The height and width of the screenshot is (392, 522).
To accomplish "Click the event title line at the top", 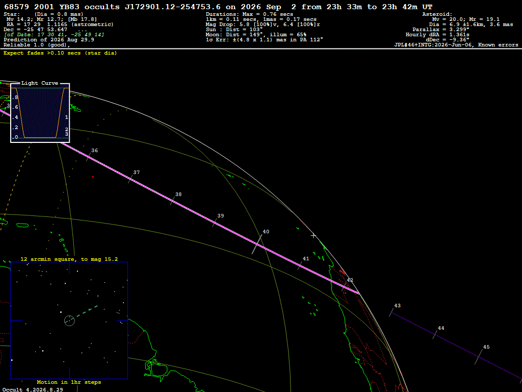I will tap(218, 7).
